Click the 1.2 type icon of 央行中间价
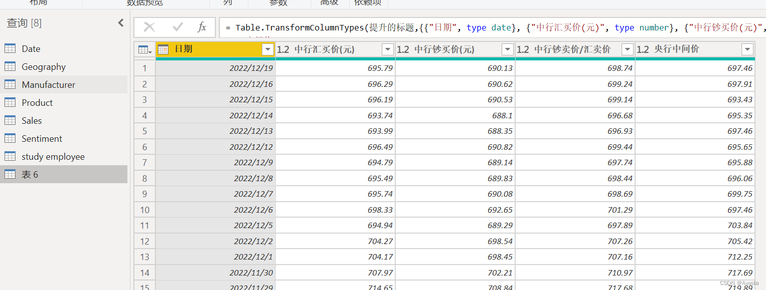766x290 pixels. (x=643, y=49)
